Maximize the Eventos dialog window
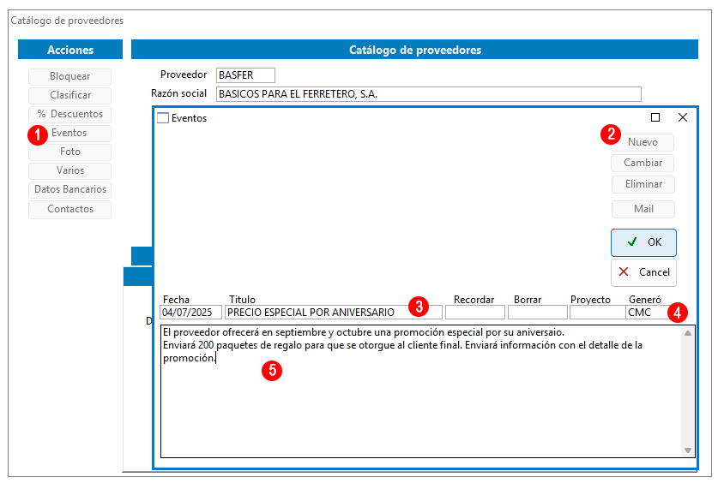Screen dimensions: 724x483 pos(655,117)
